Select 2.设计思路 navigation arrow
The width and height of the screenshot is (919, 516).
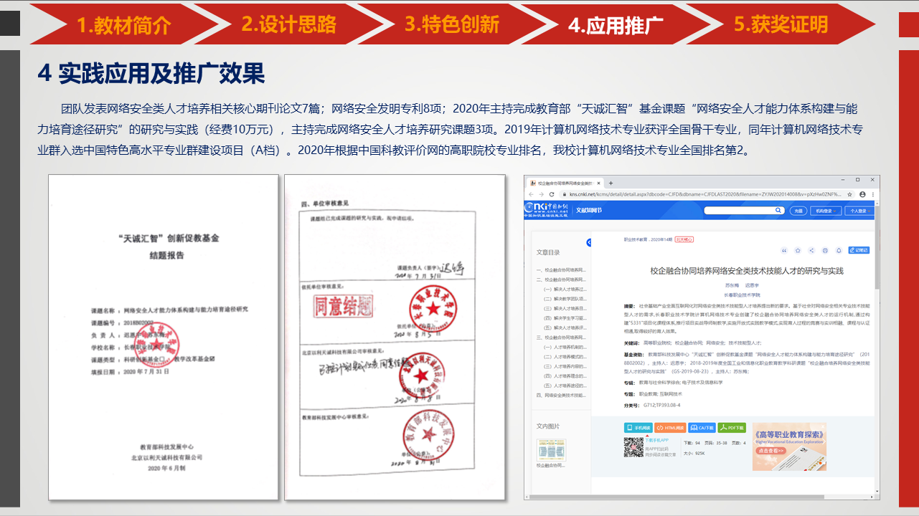pyautogui.click(x=288, y=24)
